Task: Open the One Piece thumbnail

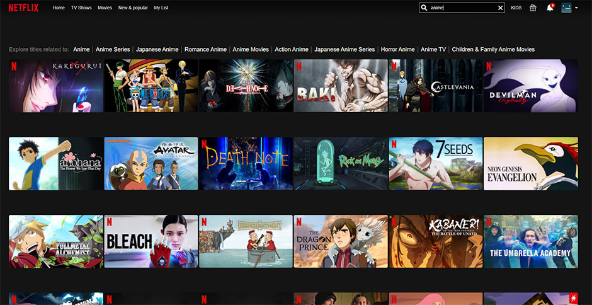Action: pyautogui.click(x=151, y=86)
